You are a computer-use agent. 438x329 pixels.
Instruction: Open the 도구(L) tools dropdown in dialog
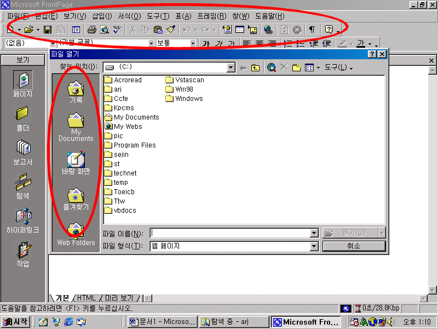(338, 67)
